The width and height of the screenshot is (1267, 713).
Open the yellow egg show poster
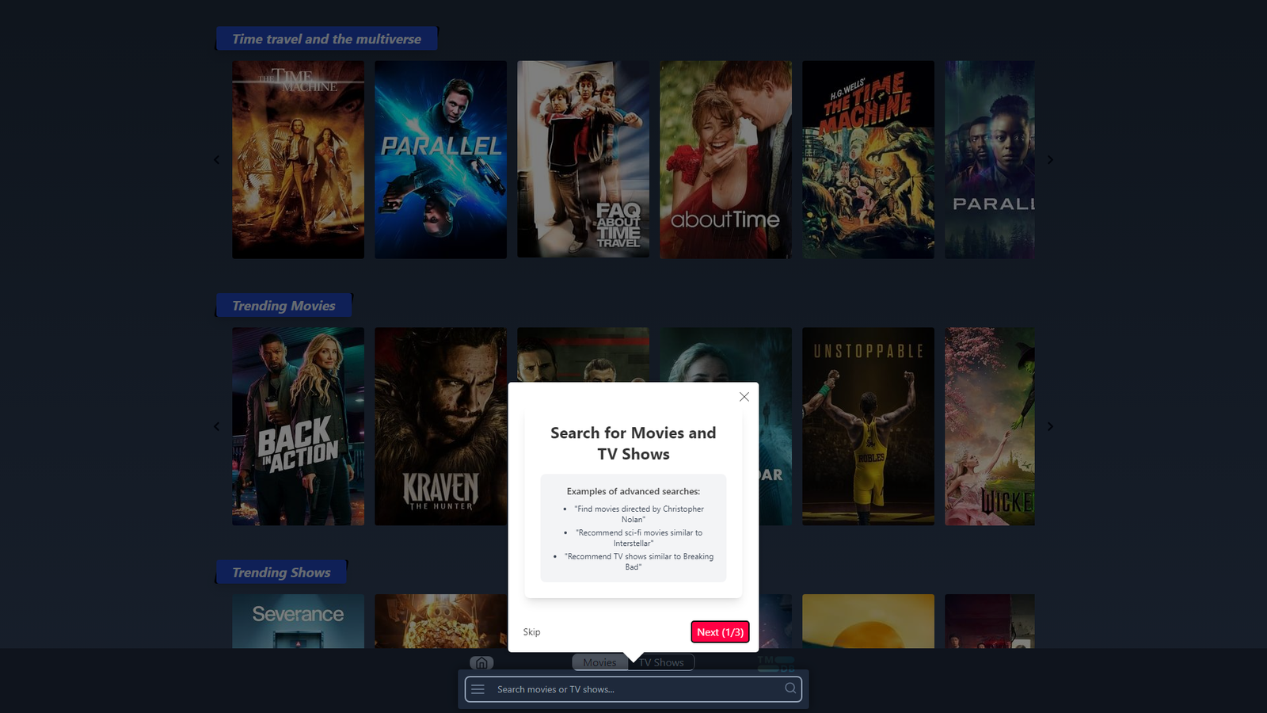coord(868,621)
